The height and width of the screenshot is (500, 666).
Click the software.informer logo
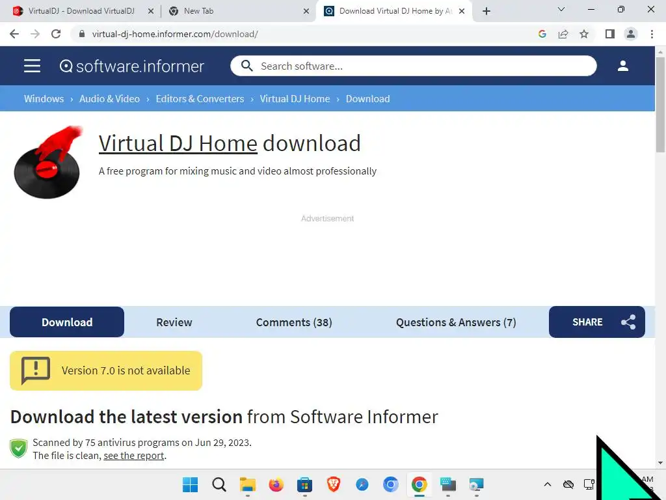click(x=131, y=66)
